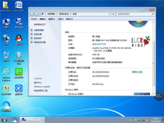Open the 文件(F) menu

pyautogui.click(x=34, y=19)
